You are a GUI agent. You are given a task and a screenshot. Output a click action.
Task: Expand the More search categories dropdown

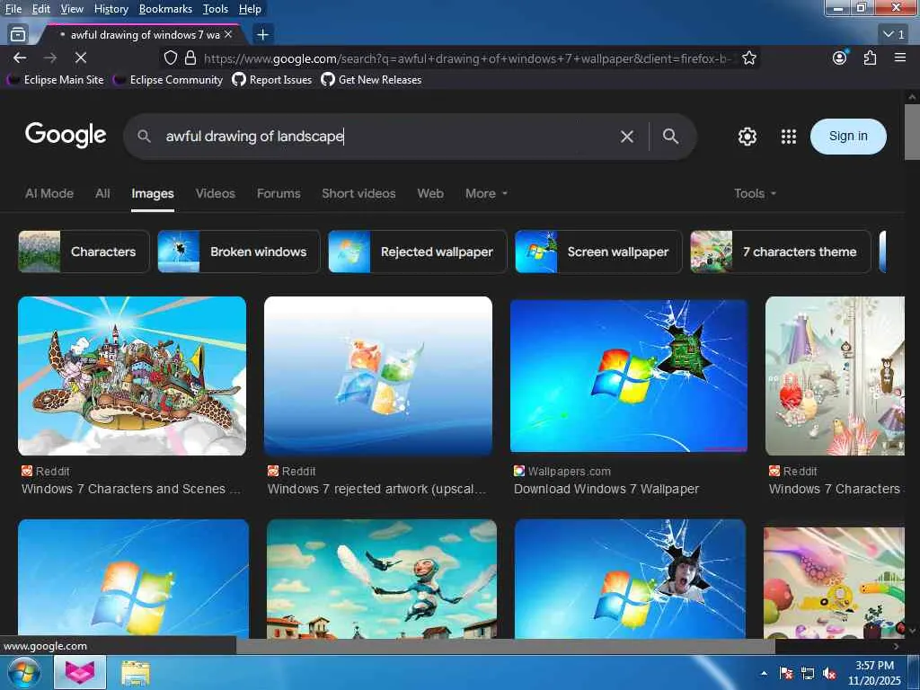click(x=486, y=193)
